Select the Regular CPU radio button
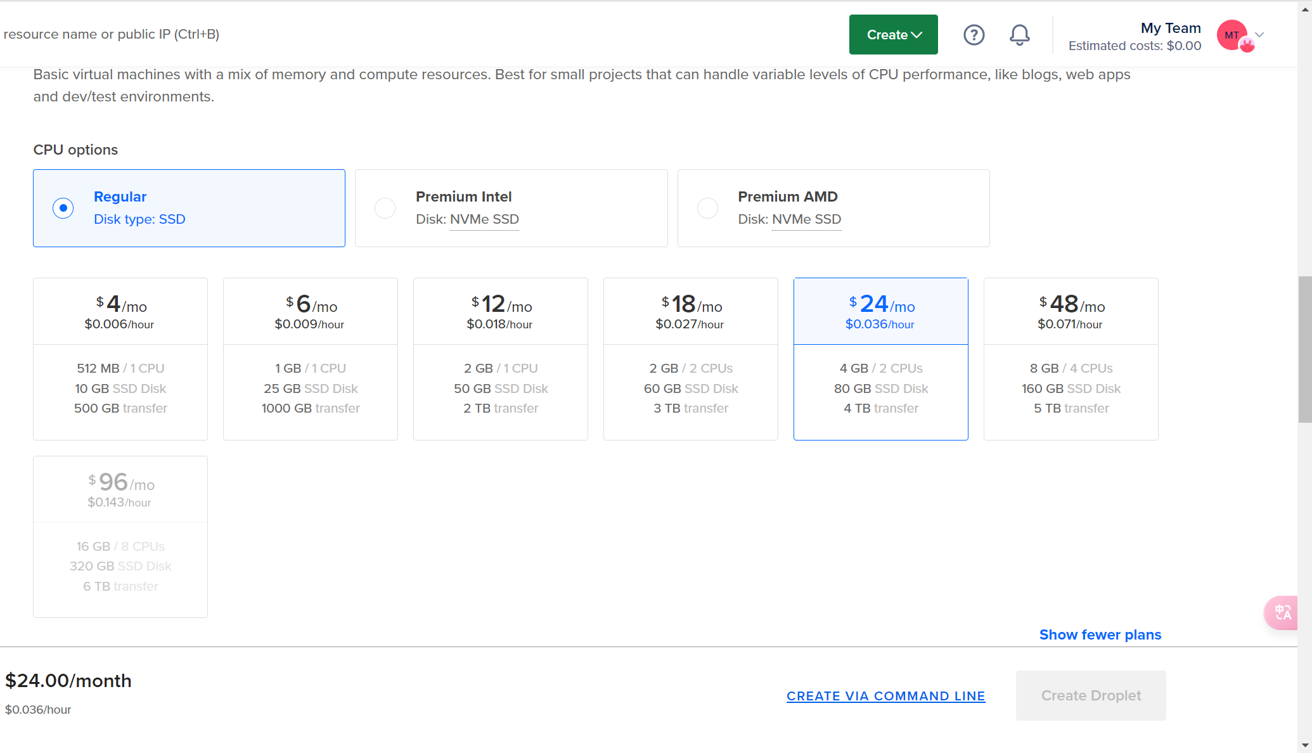1312x753 pixels. (x=63, y=208)
